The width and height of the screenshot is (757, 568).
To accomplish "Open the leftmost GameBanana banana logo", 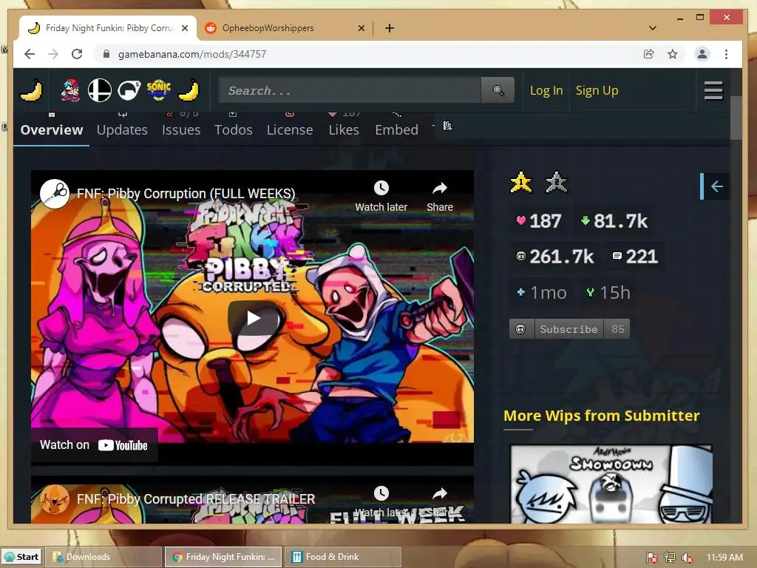I will tap(31, 90).
